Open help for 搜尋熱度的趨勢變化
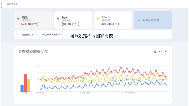189x106 pixels. click(47, 51)
